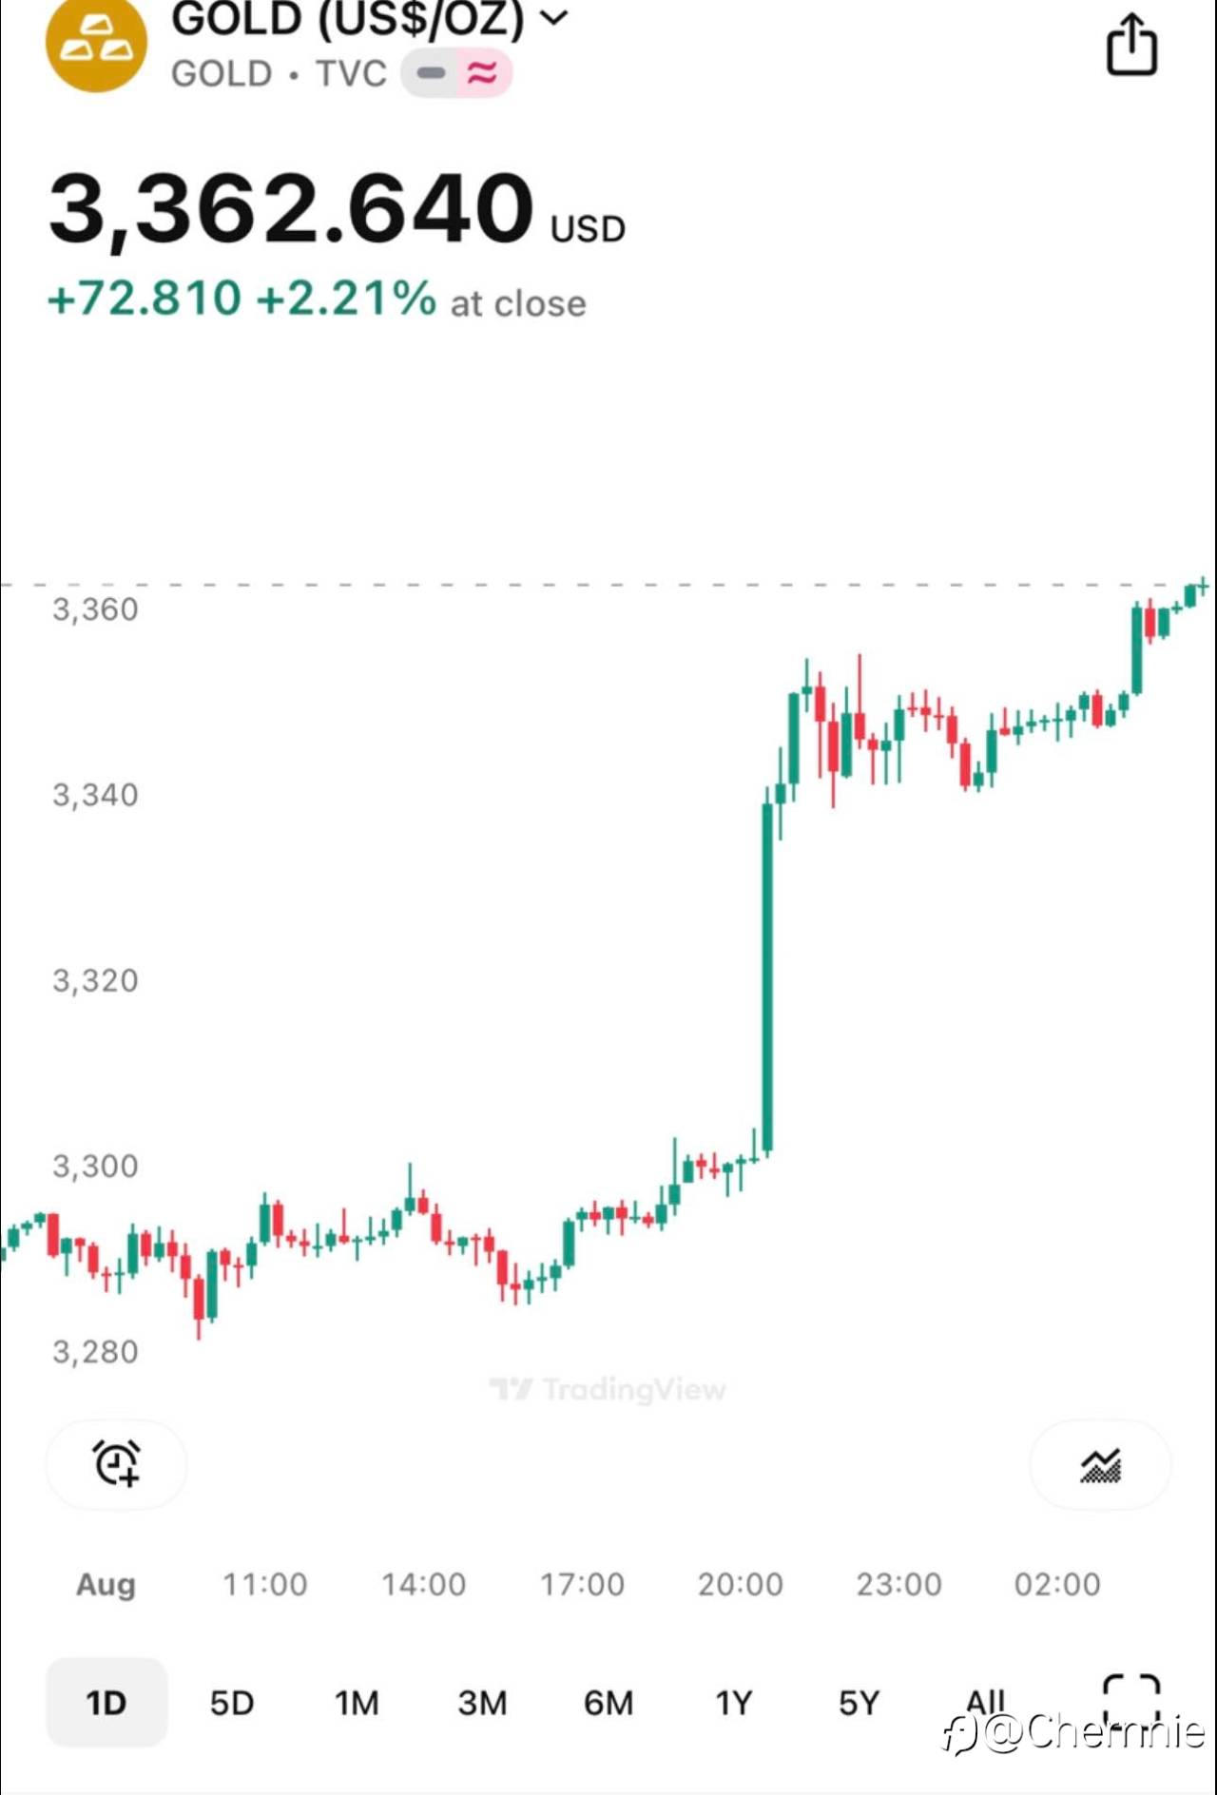The height and width of the screenshot is (1795, 1217).
Task: Switch chart type with the chart-style icon
Action: click(1100, 1465)
